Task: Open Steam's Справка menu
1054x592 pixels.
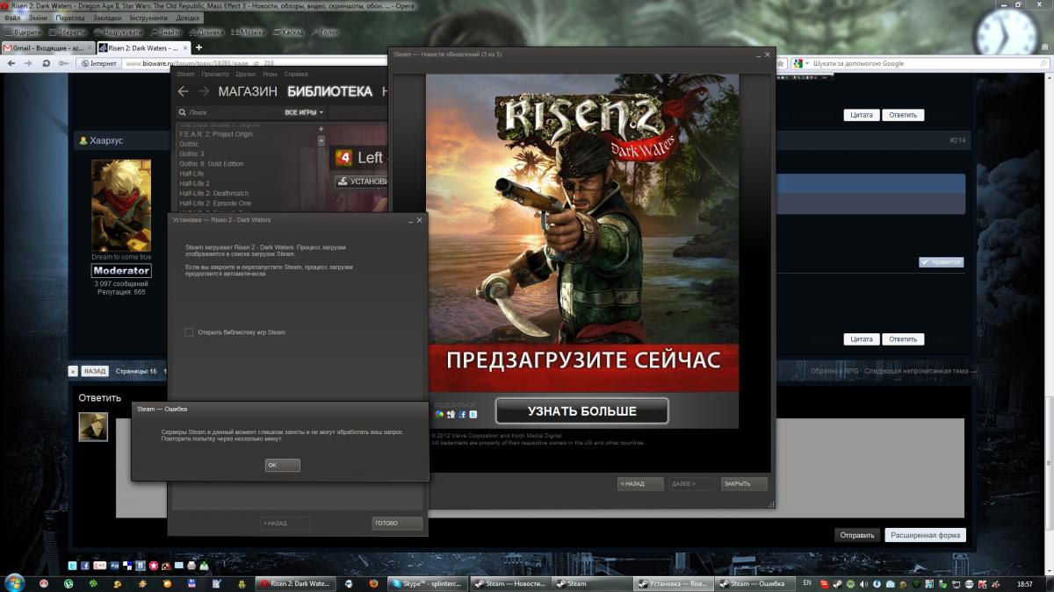Action: (x=296, y=75)
